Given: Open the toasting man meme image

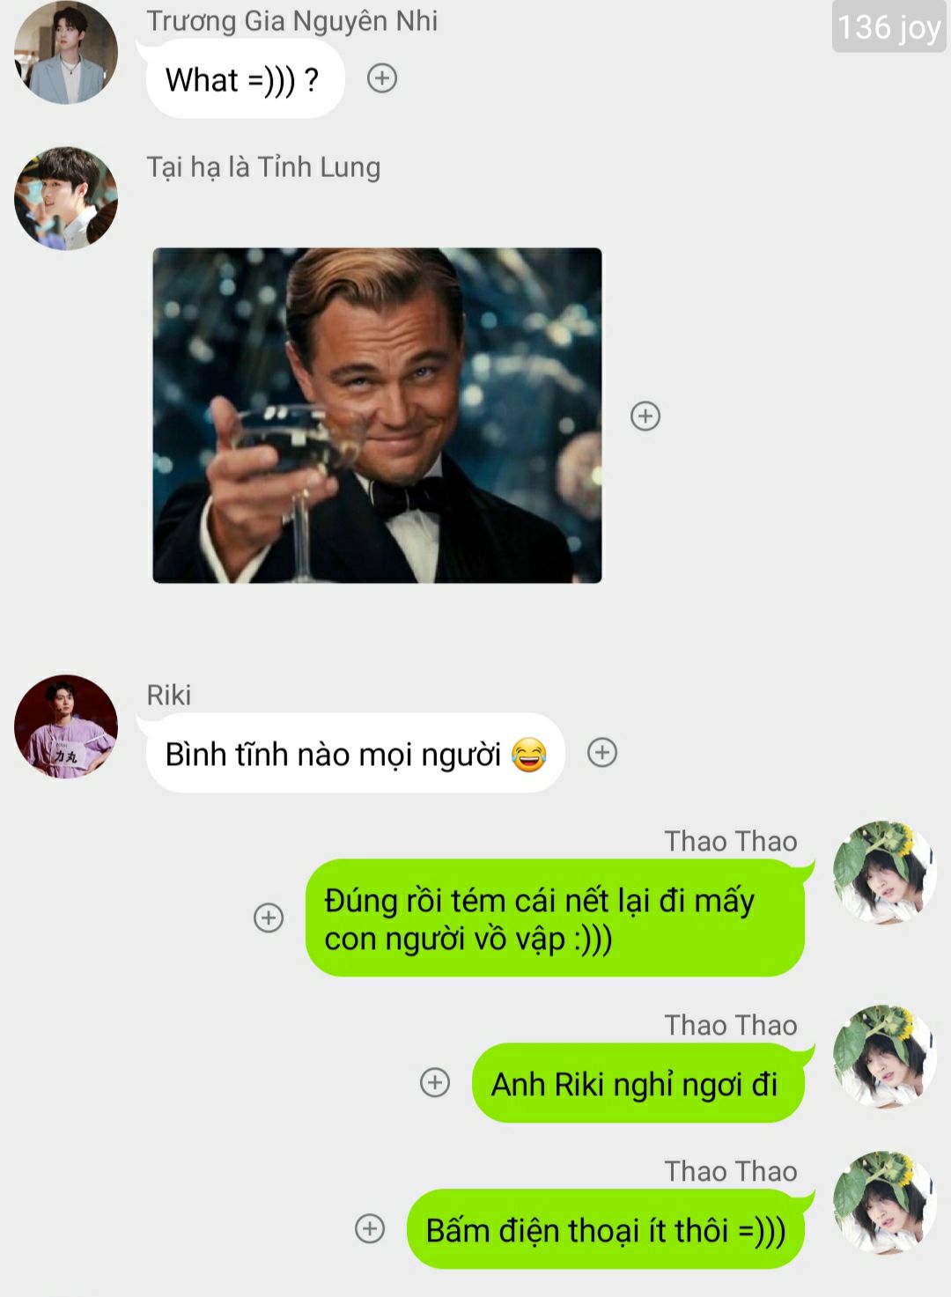Looking at the screenshot, I should coord(377,416).
